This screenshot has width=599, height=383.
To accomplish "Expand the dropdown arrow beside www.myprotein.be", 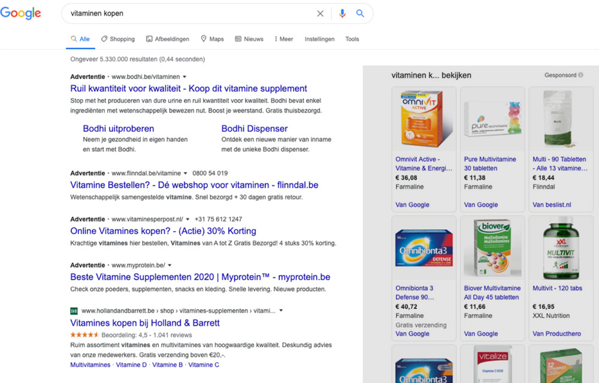I will click(x=170, y=265).
